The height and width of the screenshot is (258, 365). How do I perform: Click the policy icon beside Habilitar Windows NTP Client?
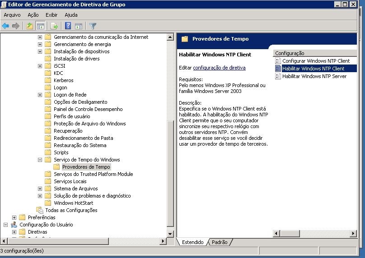click(278, 69)
